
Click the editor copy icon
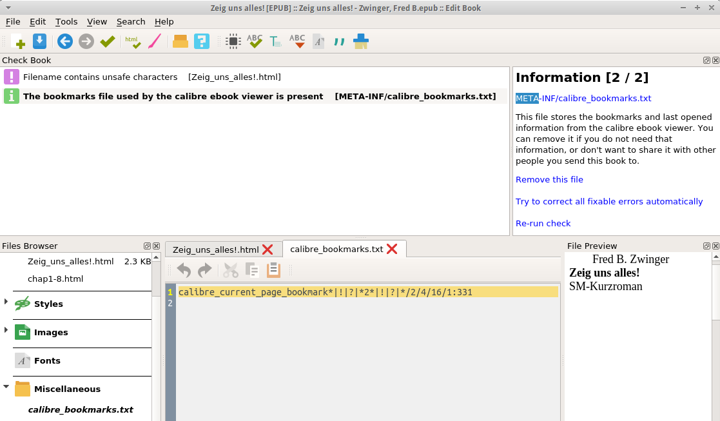point(252,270)
